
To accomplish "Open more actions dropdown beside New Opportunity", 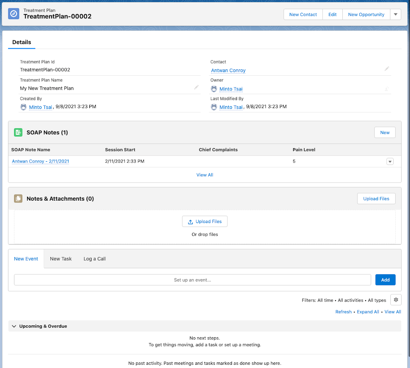I will tap(395, 14).
